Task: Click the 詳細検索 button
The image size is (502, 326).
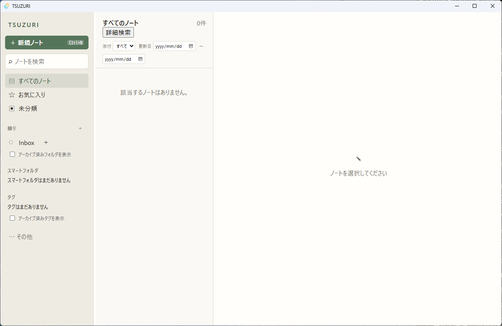Action: click(x=118, y=33)
